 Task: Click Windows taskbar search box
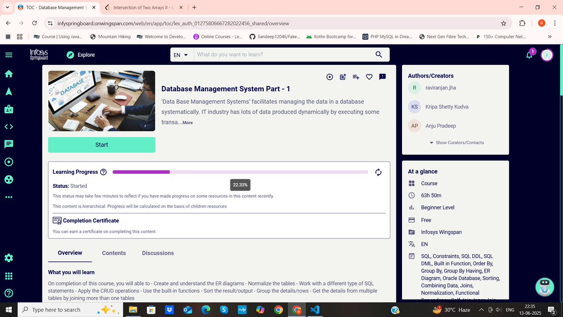coord(70,309)
